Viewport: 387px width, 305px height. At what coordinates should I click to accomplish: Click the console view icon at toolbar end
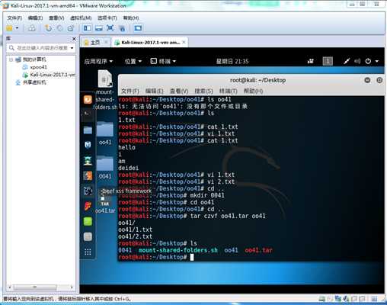[x=138, y=28]
